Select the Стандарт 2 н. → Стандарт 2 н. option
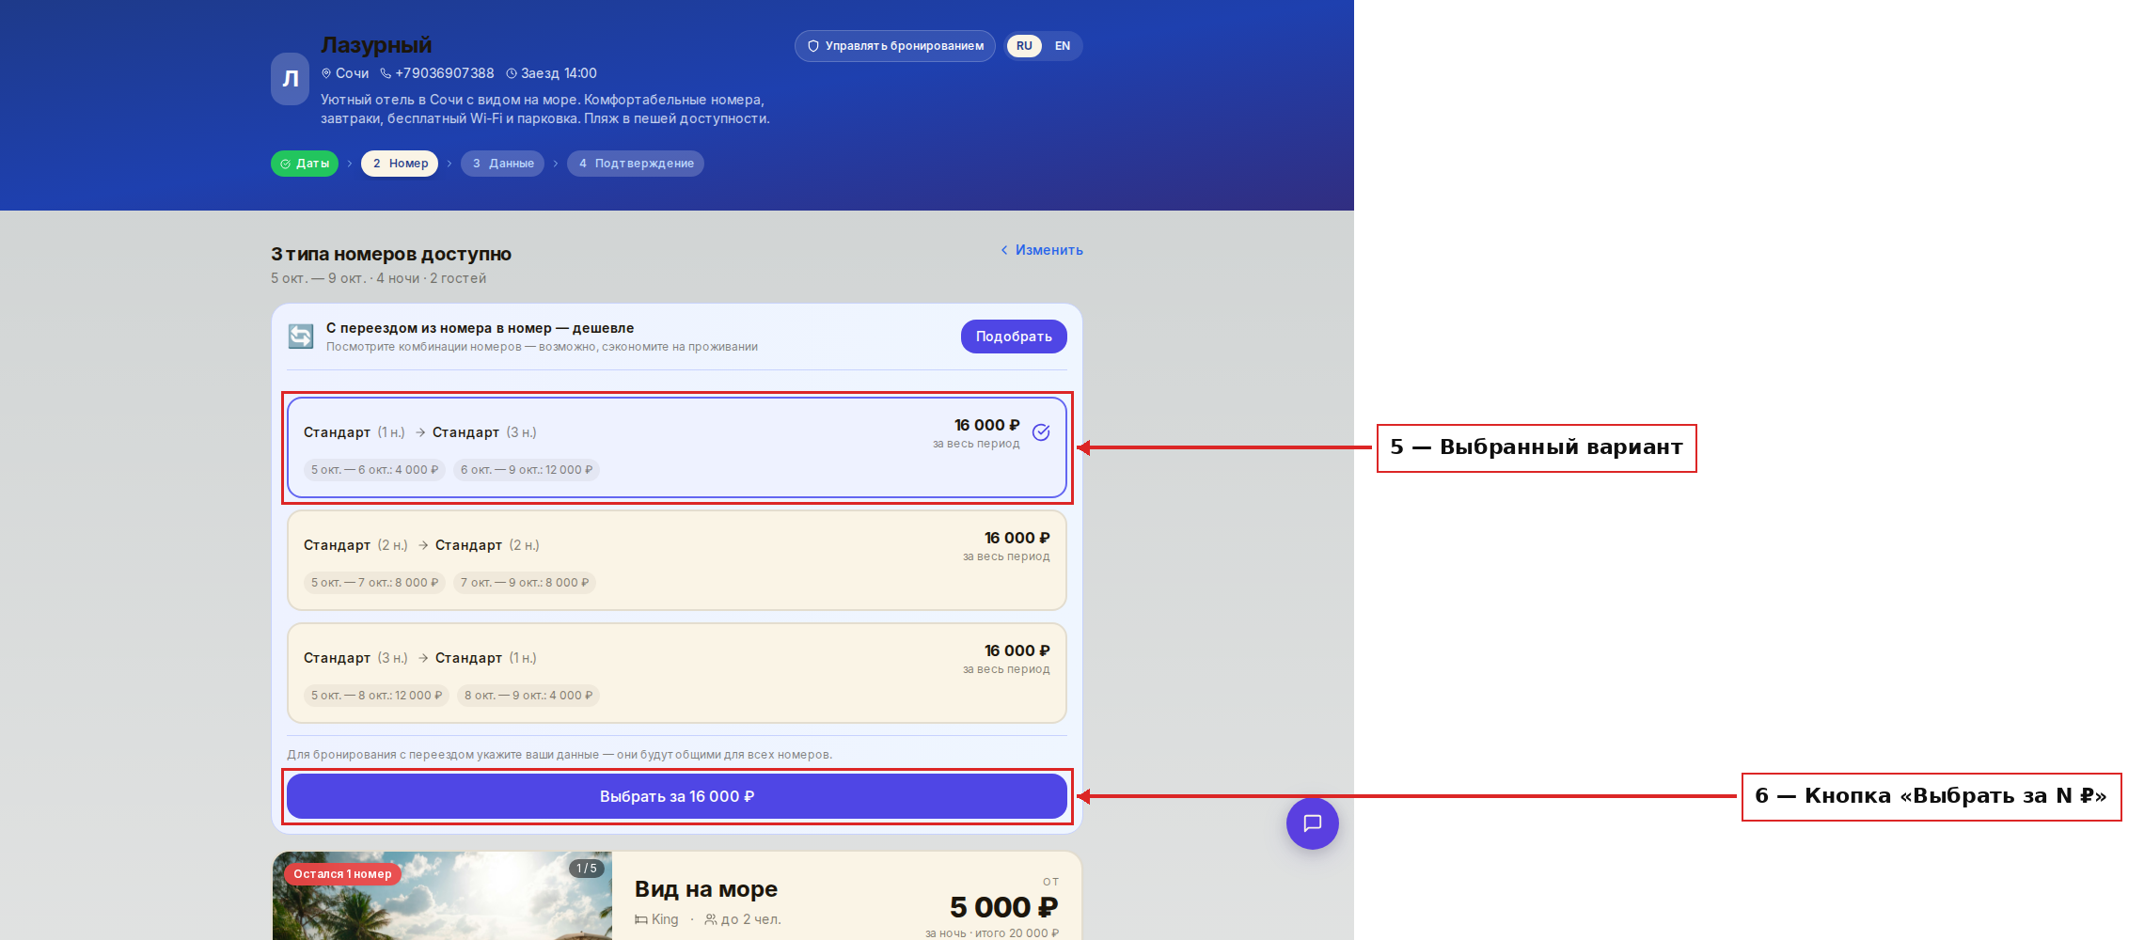Screen dimensions: 2144x940 click(677, 560)
